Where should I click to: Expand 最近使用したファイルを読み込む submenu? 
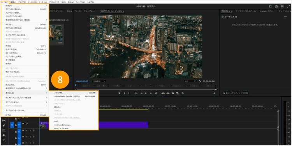pos(25,88)
